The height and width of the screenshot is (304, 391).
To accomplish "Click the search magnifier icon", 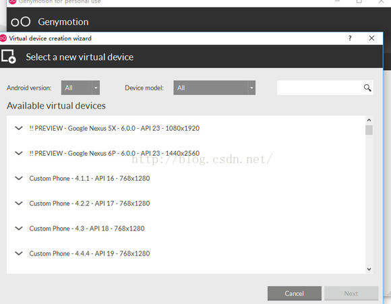I will pyautogui.click(x=367, y=88).
